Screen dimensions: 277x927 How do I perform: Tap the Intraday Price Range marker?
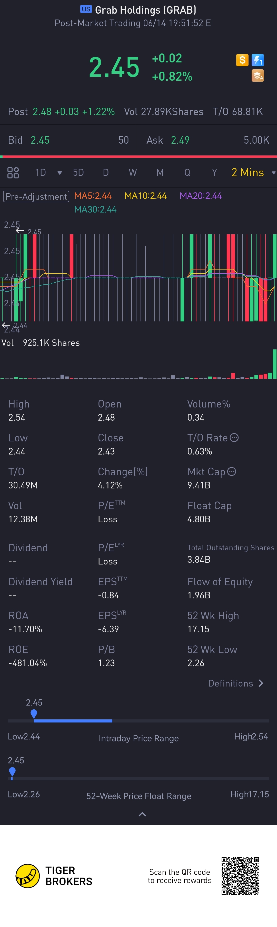[34, 713]
